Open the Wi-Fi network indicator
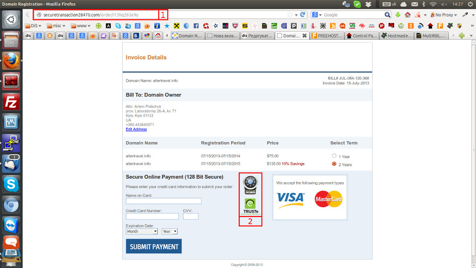Image resolution: width=476 pixels, height=268 pixels. pyautogui.click(x=433, y=4)
